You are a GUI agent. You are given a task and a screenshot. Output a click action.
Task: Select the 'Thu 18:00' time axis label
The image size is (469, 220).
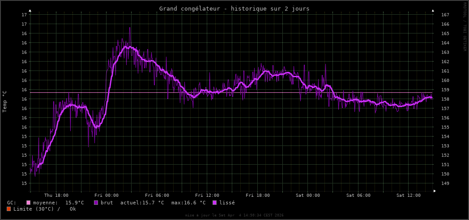[56, 195]
